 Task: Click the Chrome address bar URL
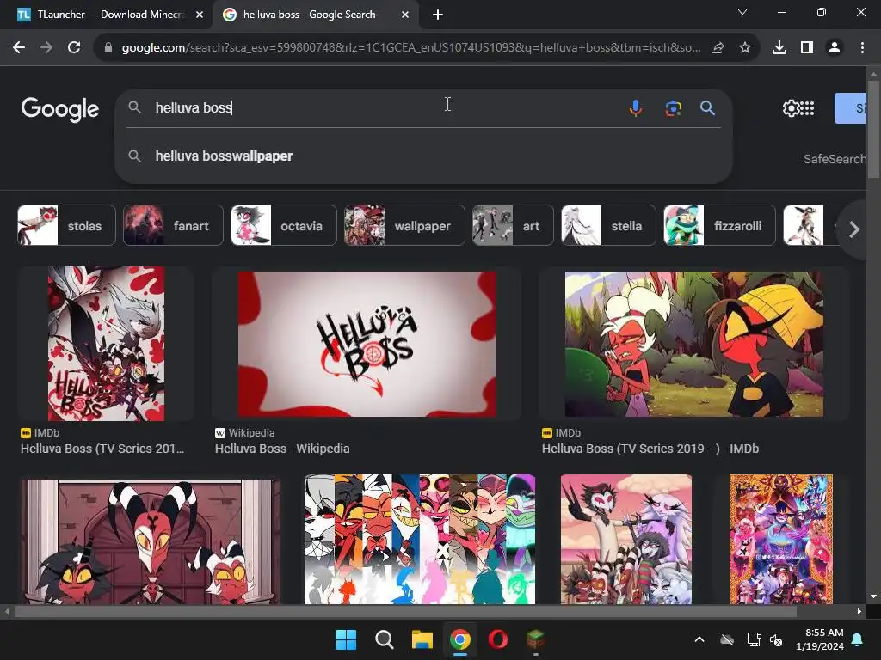point(410,48)
